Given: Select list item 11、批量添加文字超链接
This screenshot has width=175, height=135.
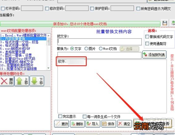Looking at the screenshot, I should [x=23, y=69].
